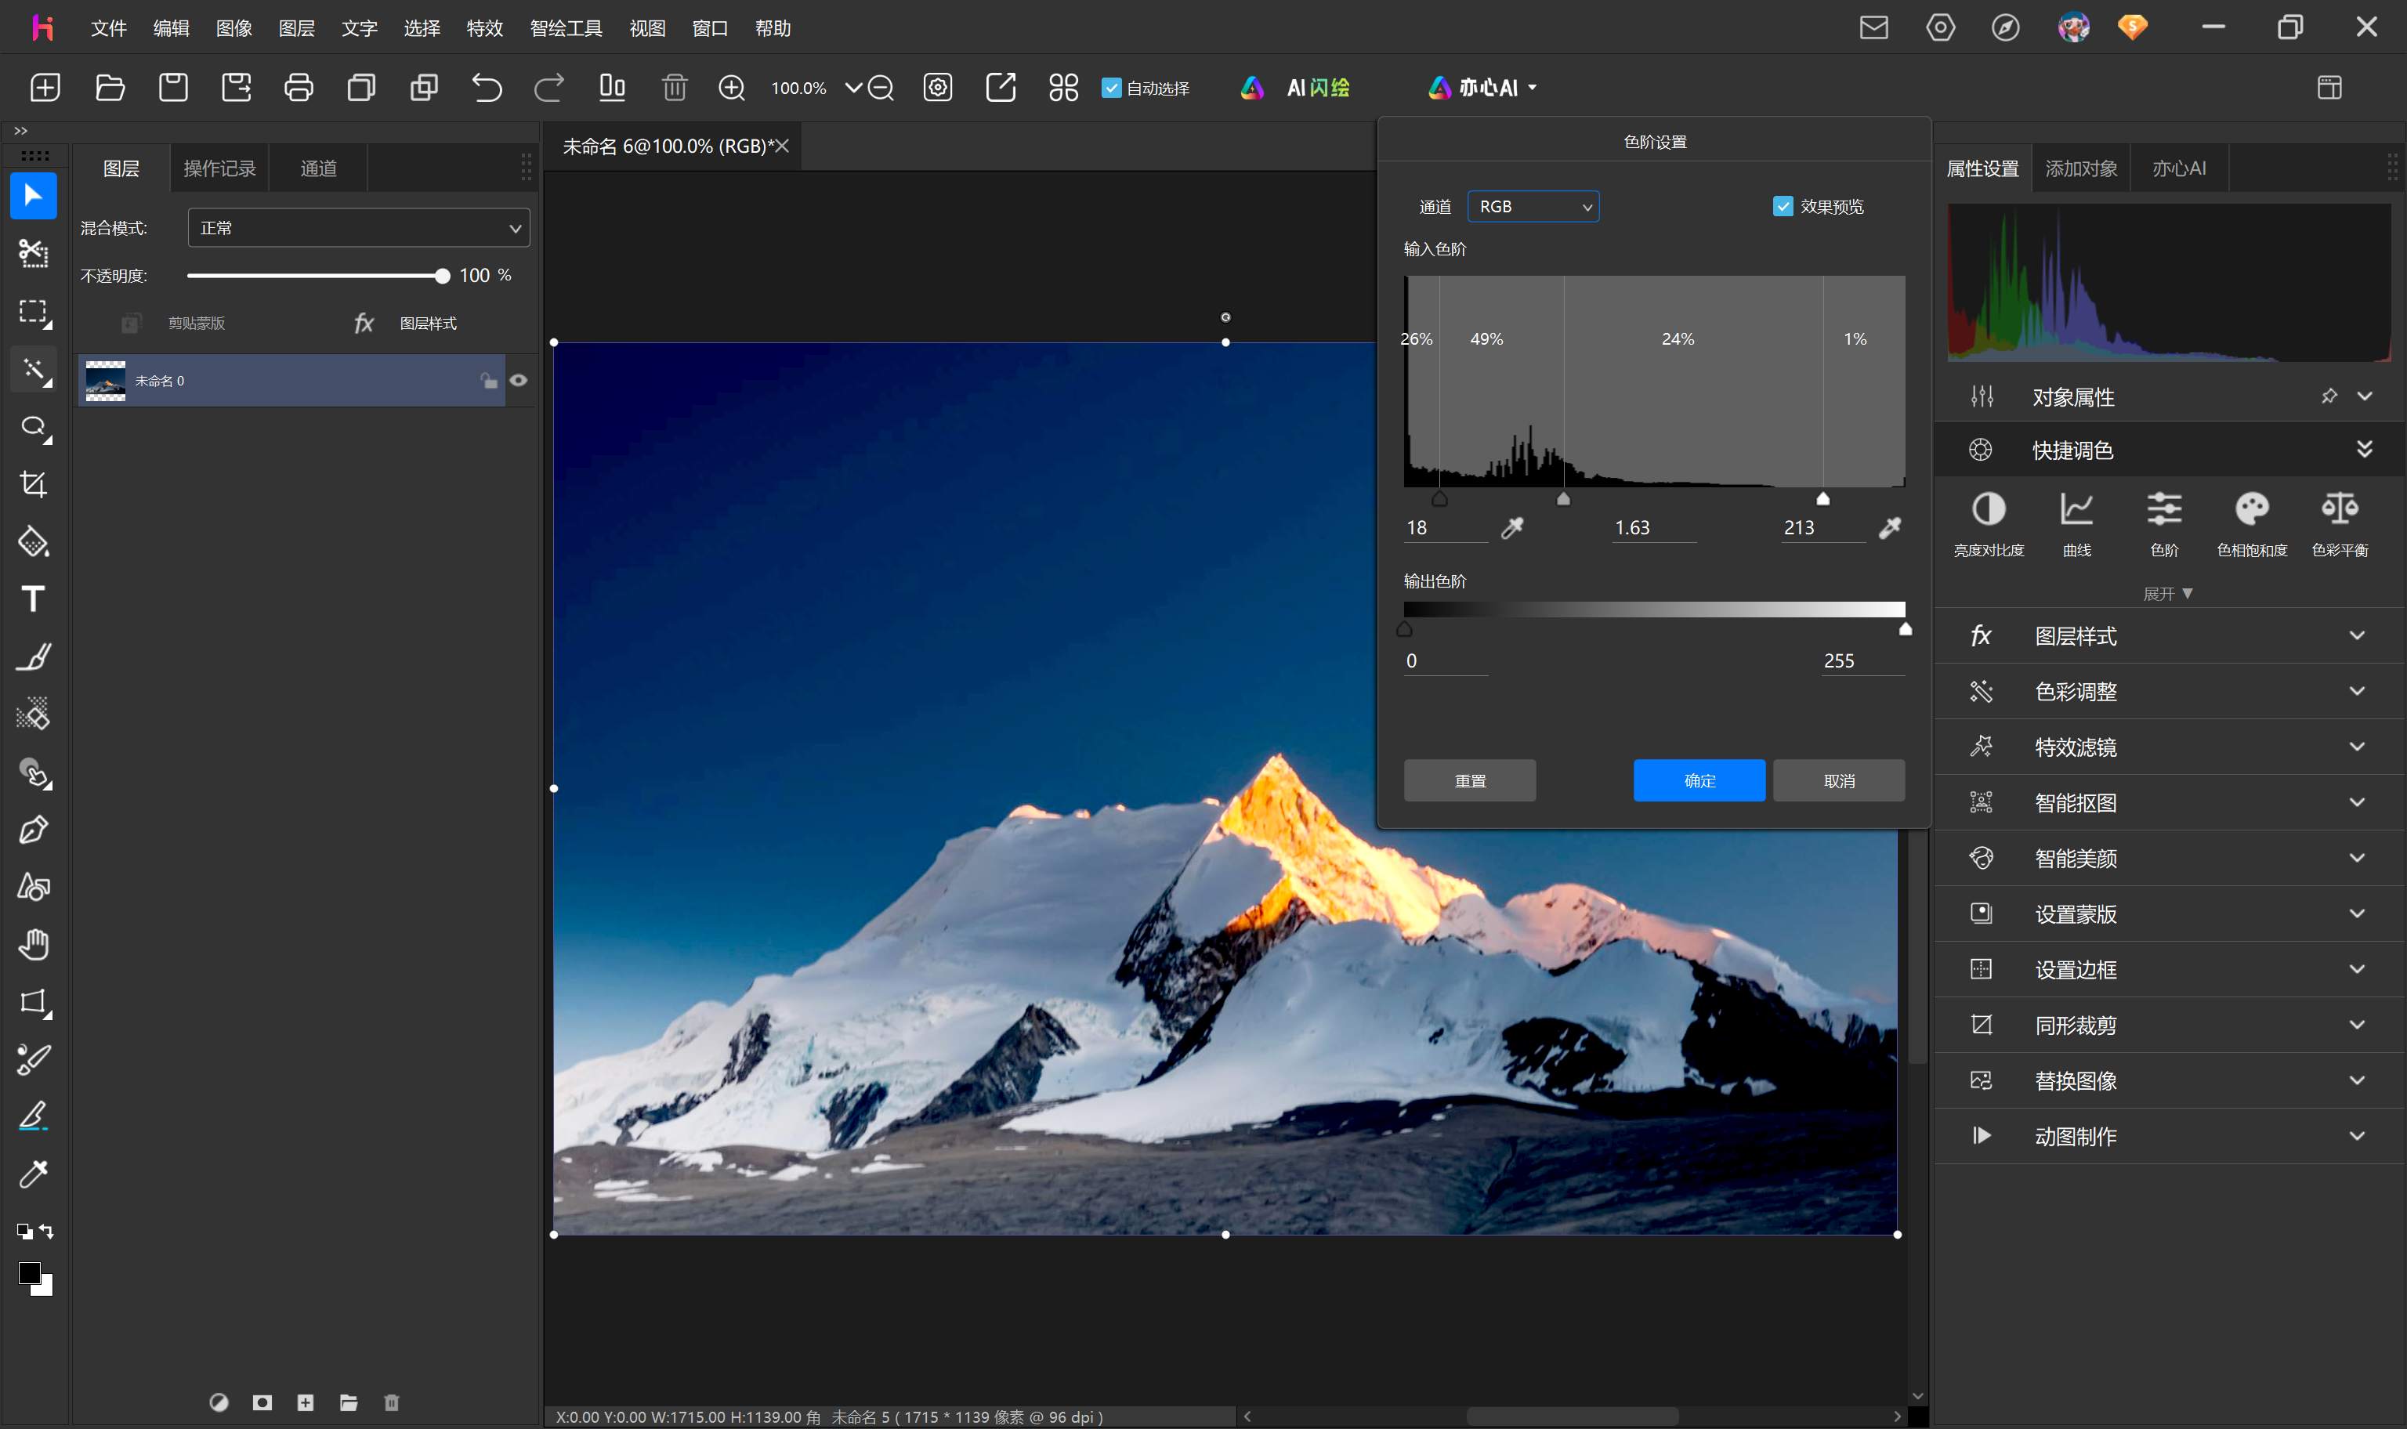The width and height of the screenshot is (2407, 1429).
Task: Click the Zoom out magnifier icon
Action: (x=881, y=88)
